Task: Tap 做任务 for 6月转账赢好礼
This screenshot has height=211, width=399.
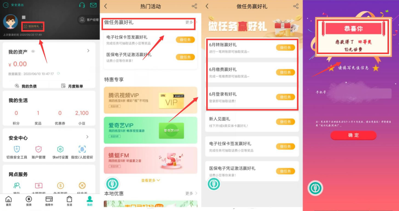Action: pyautogui.click(x=285, y=47)
